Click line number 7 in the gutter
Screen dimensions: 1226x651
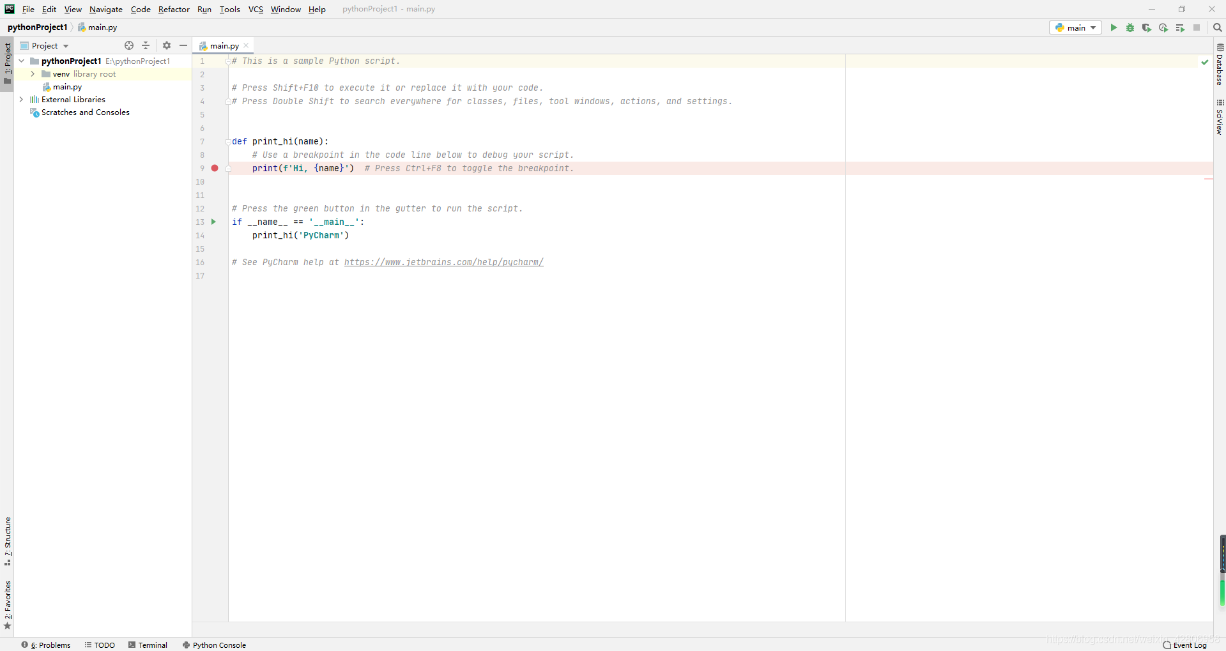[x=202, y=142]
